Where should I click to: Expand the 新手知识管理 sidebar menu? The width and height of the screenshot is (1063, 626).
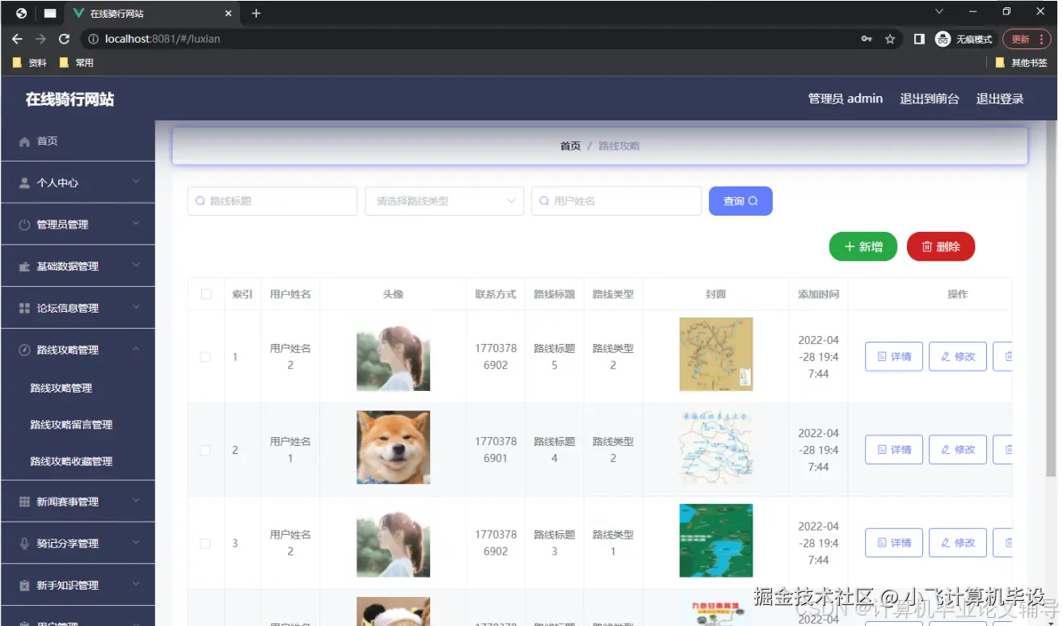[x=136, y=585]
